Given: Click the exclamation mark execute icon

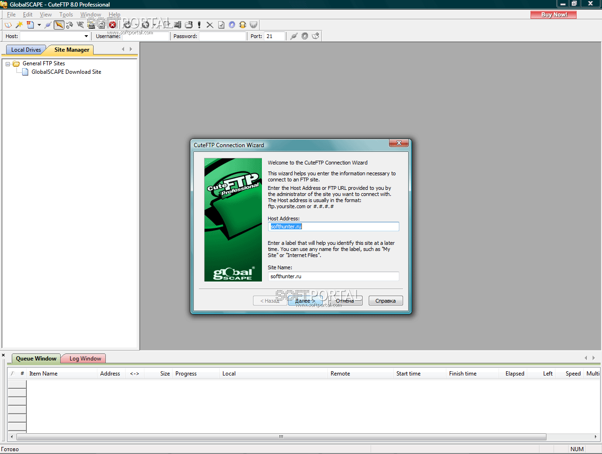Looking at the screenshot, I should pyautogui.click(x=199, y=25).
